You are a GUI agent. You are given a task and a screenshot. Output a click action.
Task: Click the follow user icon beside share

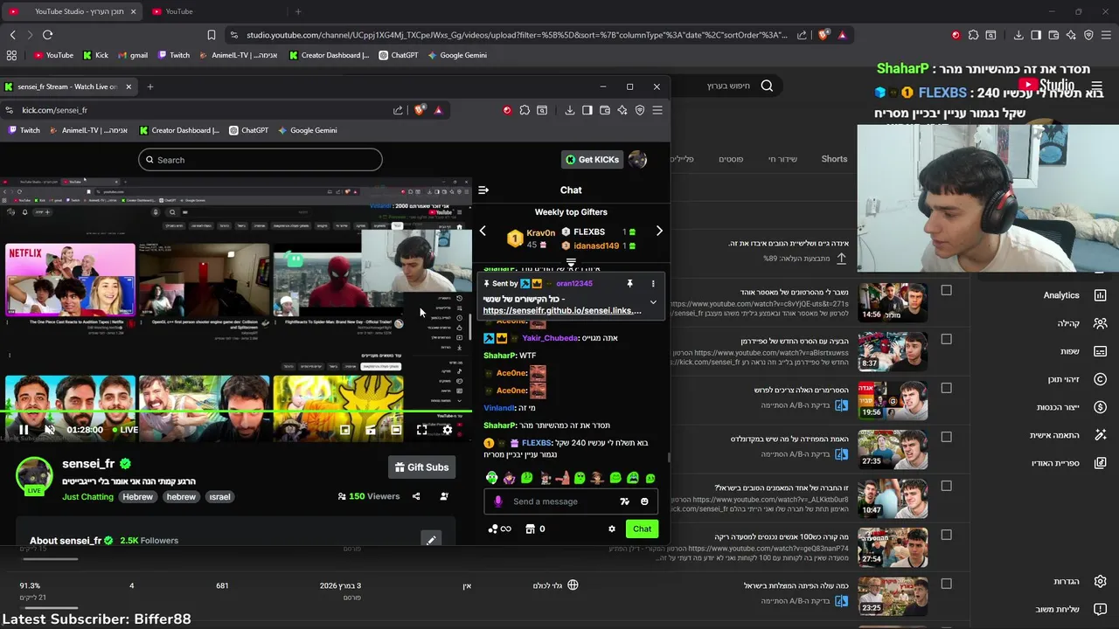coord(444,496)
